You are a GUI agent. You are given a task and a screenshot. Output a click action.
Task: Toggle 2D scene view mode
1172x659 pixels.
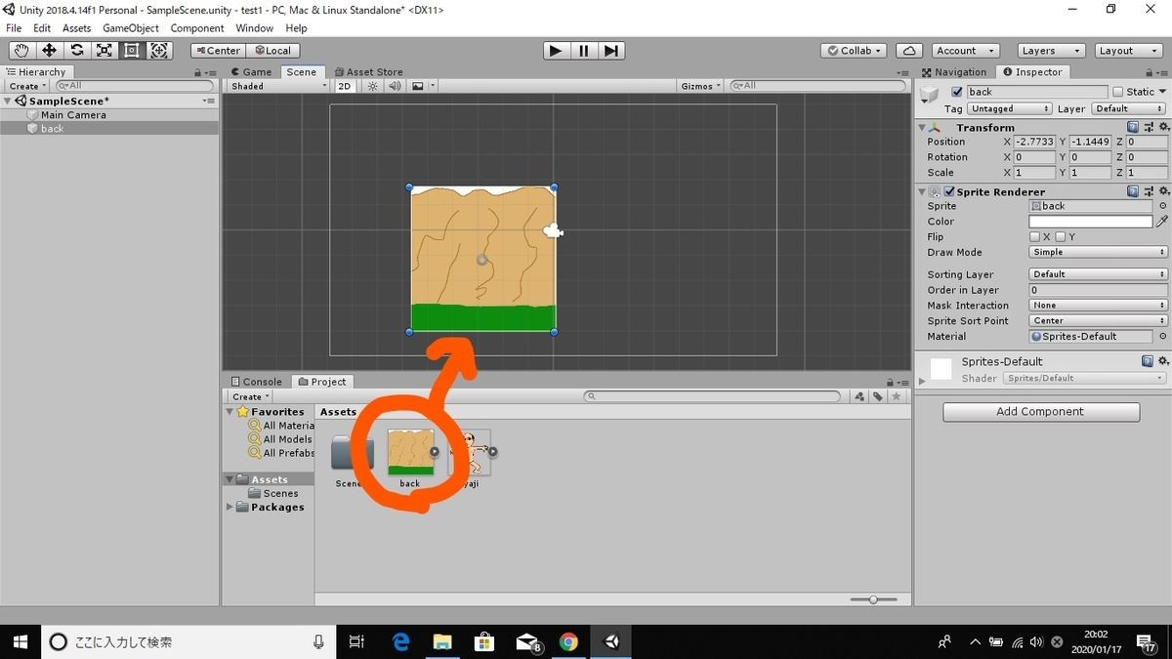click(345, 86)
